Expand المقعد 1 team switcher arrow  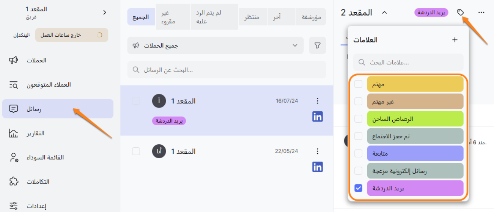pos(105,12)
